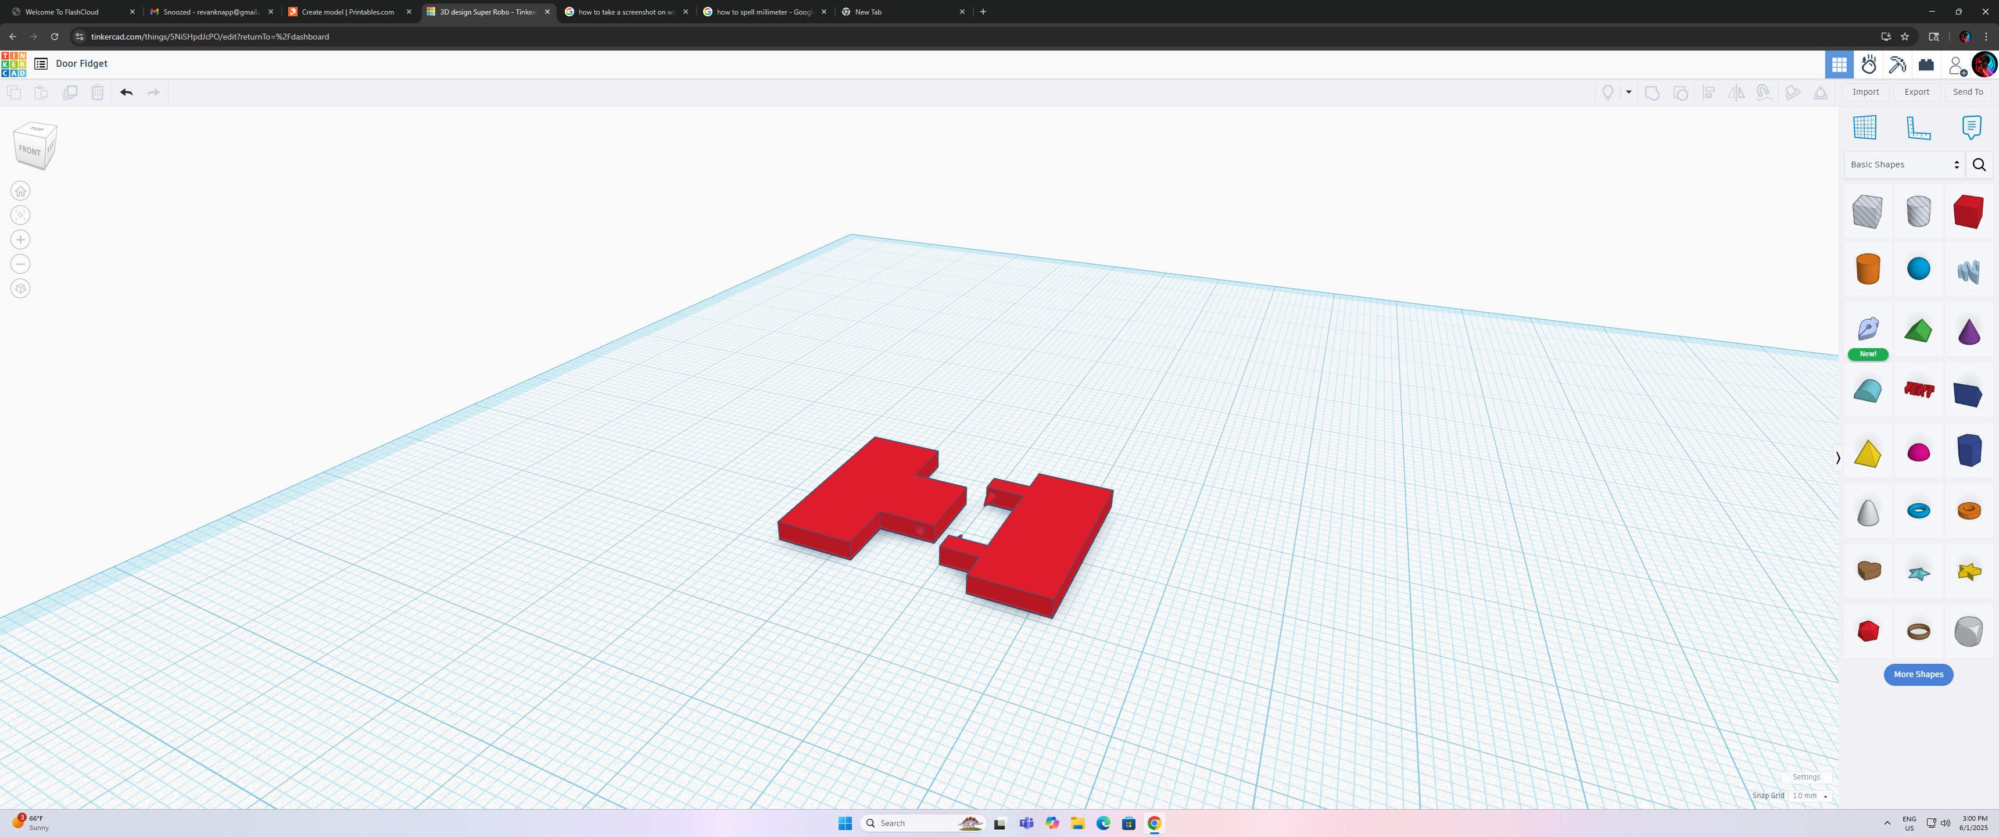Viewport: 1999px width, 837px height.
Task: Switch to the how to take a screenshot tab
Action: click(626, 12)
